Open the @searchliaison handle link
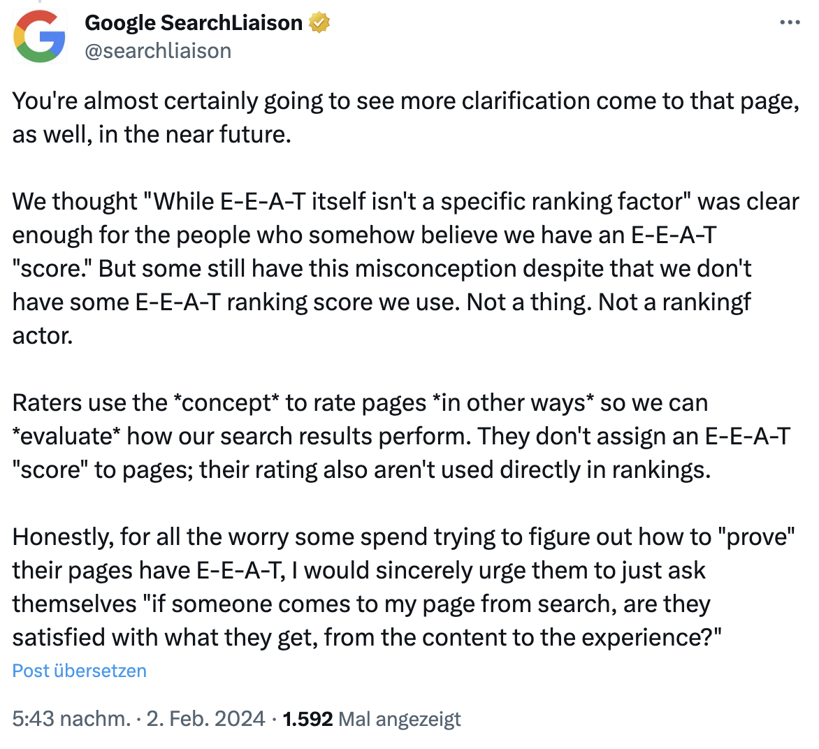Viewport: 819px width, 749px height. point(159,50)
